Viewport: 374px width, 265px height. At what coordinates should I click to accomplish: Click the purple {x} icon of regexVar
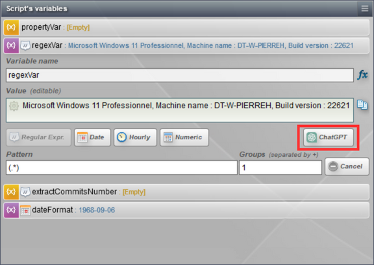click(x=11, y=45)
